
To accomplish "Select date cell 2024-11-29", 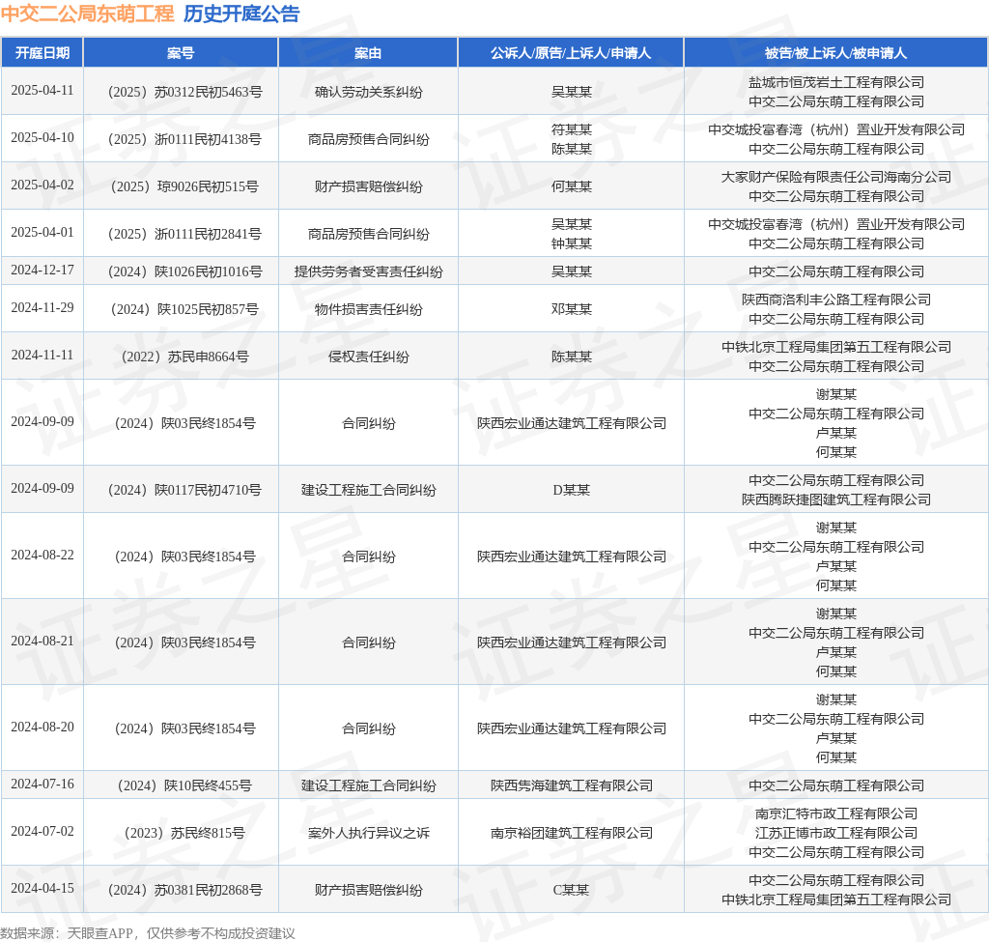I will 42,308.
